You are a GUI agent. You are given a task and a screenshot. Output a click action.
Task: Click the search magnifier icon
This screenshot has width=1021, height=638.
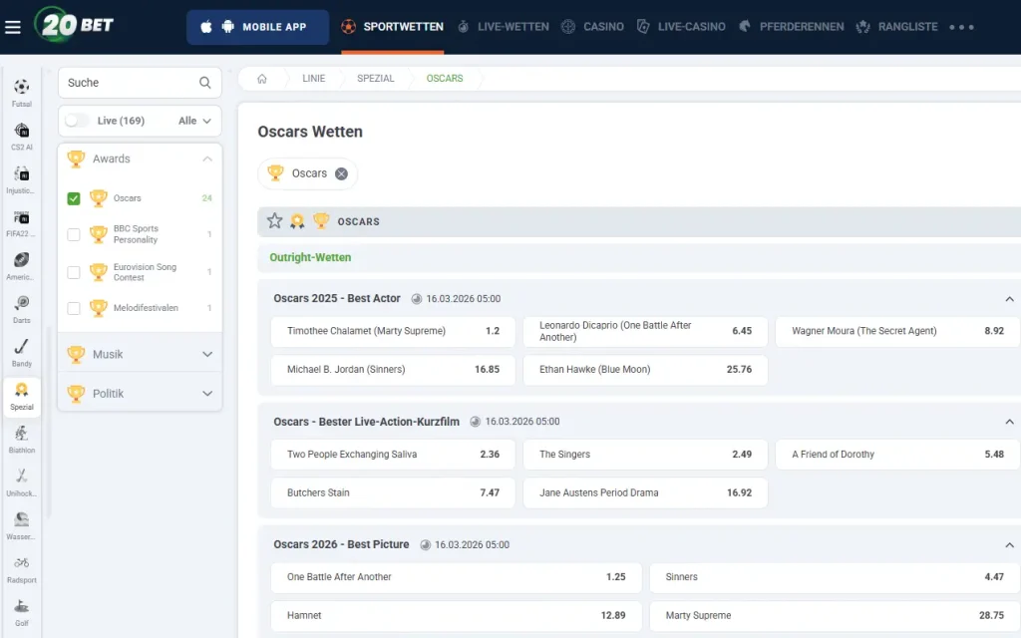pos(204,83)
